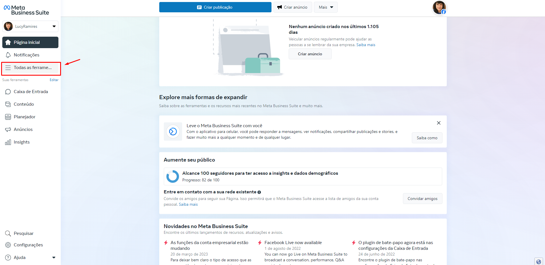
Task: Click Editar next to Suas ferramentas
Action: (x=54, y=80)
